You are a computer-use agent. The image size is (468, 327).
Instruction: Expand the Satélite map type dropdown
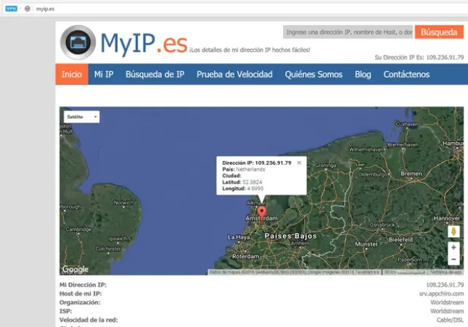click(82, 116)
